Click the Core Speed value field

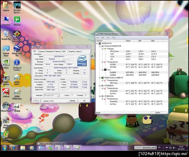pyautogui.click(x=51, y=82)
